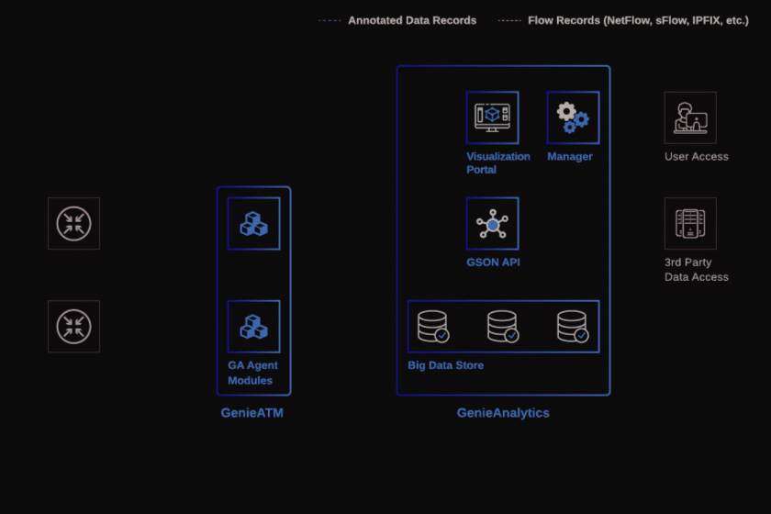Select the GSON API network icon
Viewport: 771px width, 514px height.
(x=492, y=224)
